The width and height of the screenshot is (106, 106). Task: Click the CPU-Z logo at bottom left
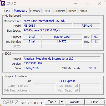tap(10, 103)
